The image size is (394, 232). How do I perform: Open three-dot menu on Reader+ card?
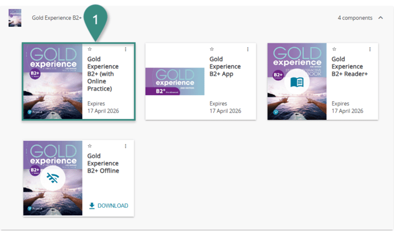[x=370, y=49]
